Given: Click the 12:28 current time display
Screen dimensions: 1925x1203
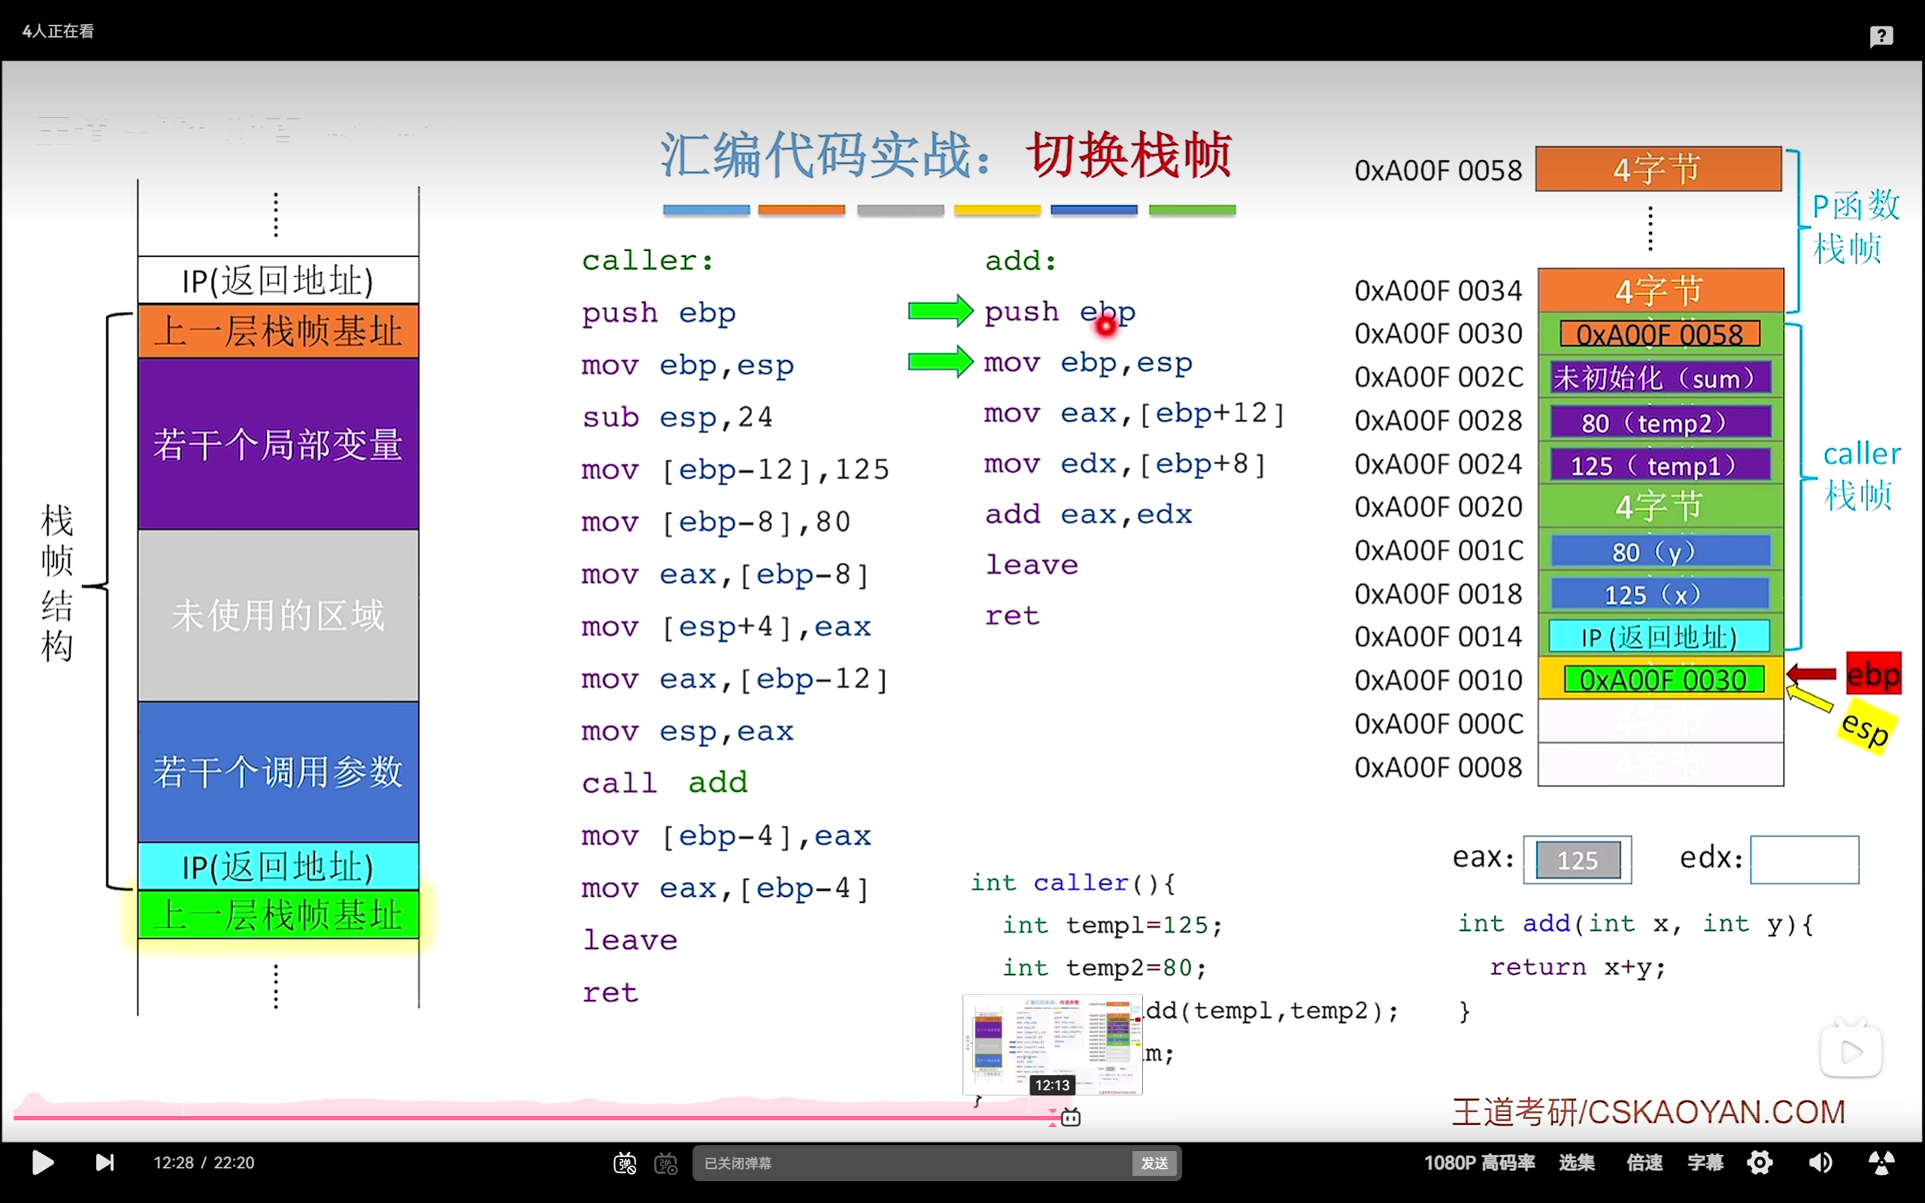Looking at the screenshot, I should [174, 1162].
